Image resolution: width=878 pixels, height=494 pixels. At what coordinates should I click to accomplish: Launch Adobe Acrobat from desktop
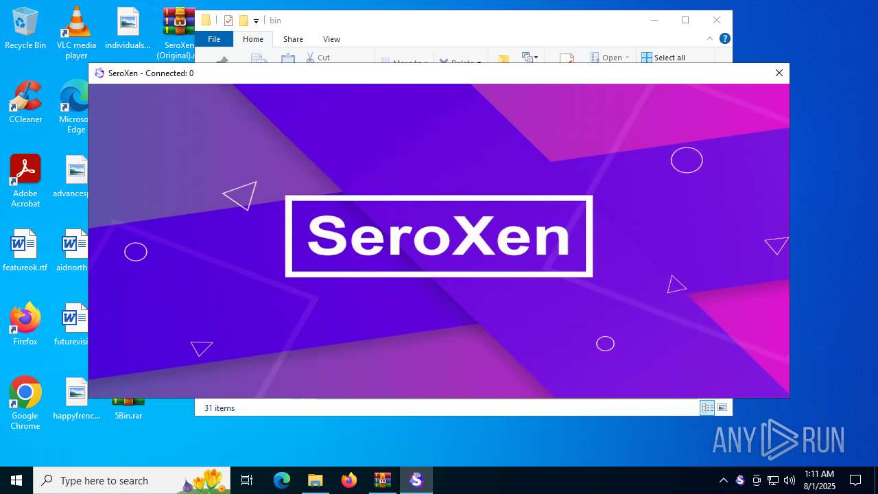tap(25, 180)
